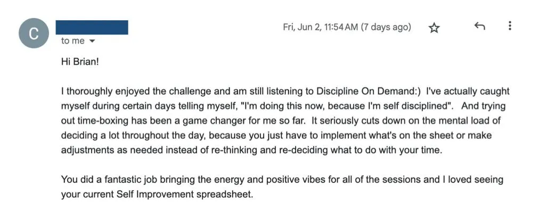
Task: Click the 'to me' recipient text
Action: (x=73, y=41)
